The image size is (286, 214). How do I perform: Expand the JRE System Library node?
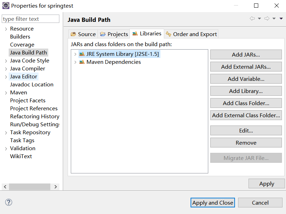point(75,54)
